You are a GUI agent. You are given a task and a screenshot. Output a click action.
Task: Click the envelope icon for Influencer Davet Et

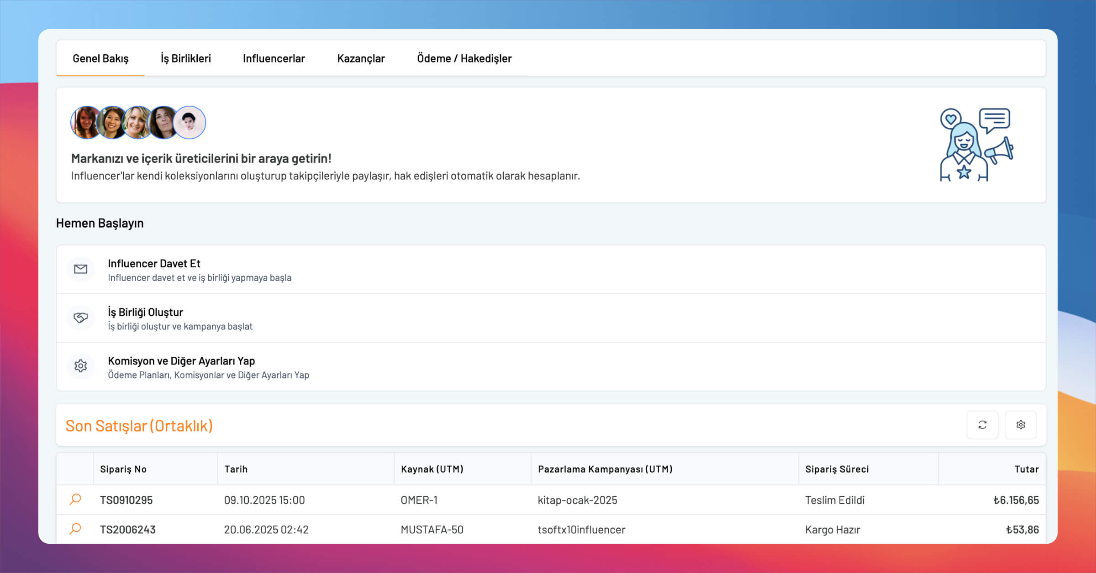(80, 269)
